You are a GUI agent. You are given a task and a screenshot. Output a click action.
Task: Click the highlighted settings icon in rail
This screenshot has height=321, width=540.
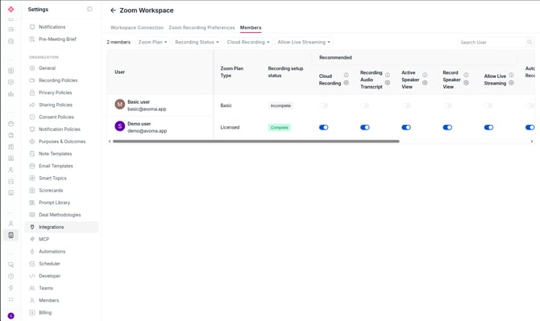(x=11, y=235)
